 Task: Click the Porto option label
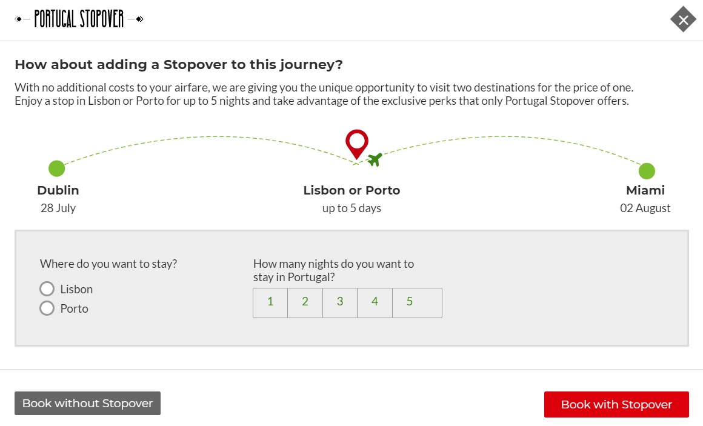coord(74,308)
